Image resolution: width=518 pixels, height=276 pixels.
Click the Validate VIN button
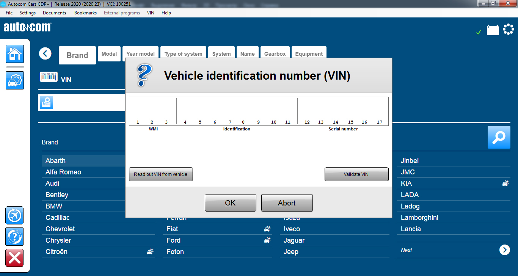click(356, 174)
